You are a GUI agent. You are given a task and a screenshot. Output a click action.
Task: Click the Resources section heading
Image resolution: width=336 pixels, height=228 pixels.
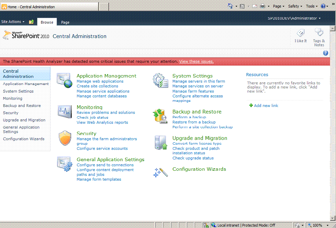click(257, 75)
